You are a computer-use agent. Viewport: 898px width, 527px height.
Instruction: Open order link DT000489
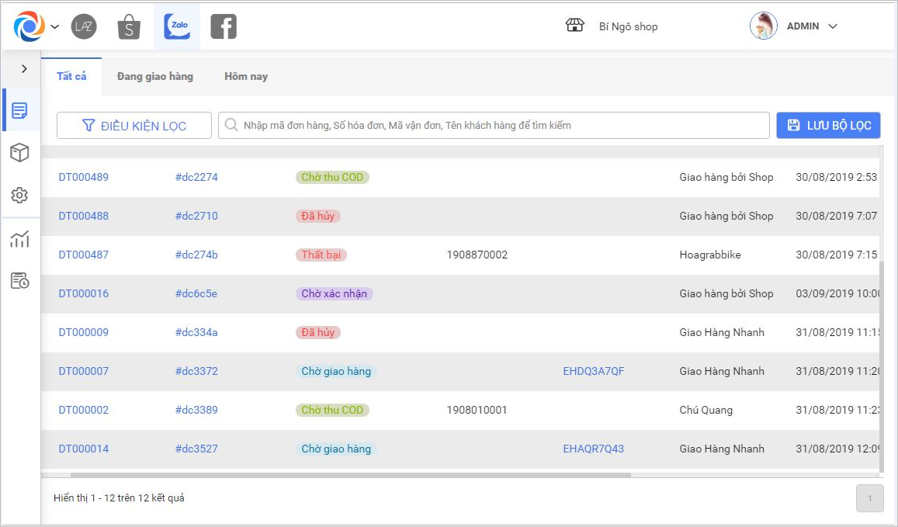pos(84,177)
